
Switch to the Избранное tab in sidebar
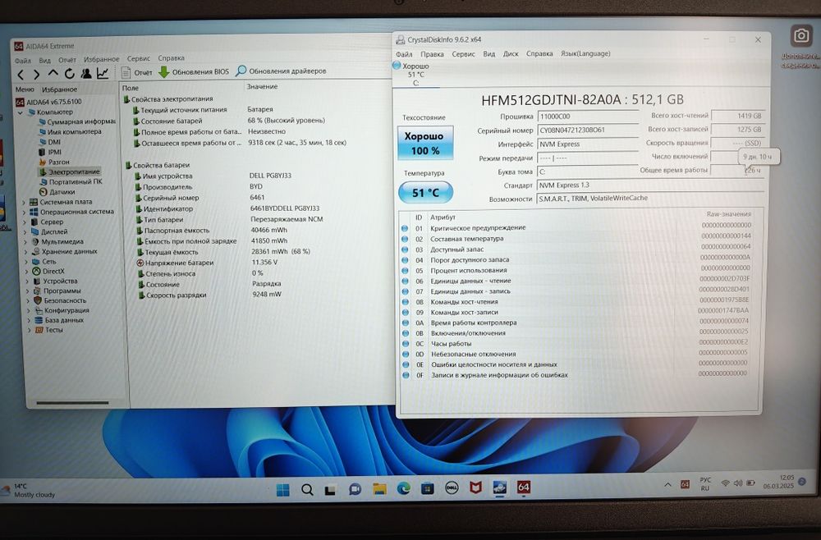[59, 89]
